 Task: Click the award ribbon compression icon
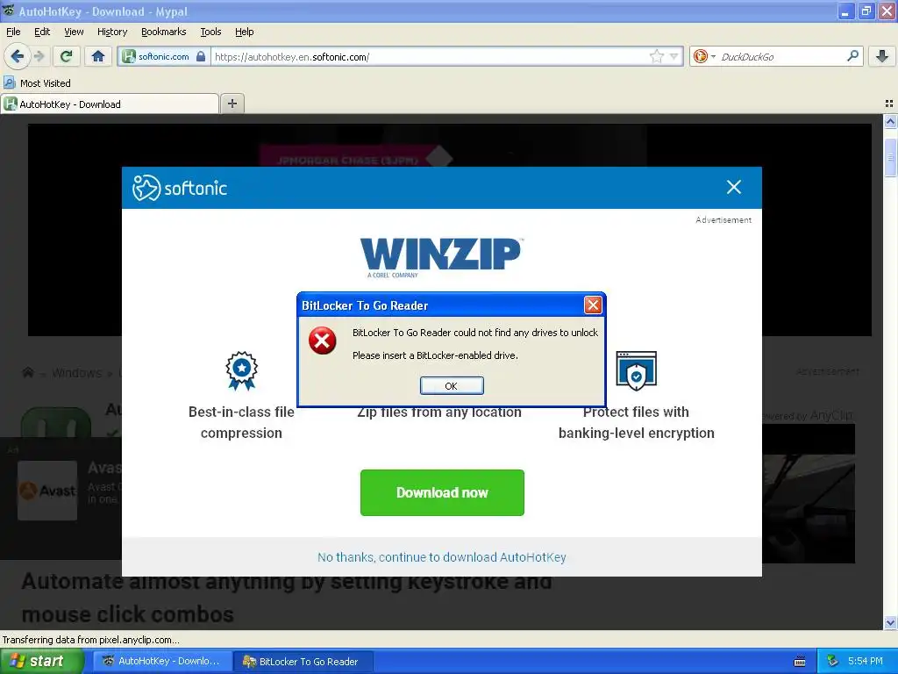coord(242,370)
